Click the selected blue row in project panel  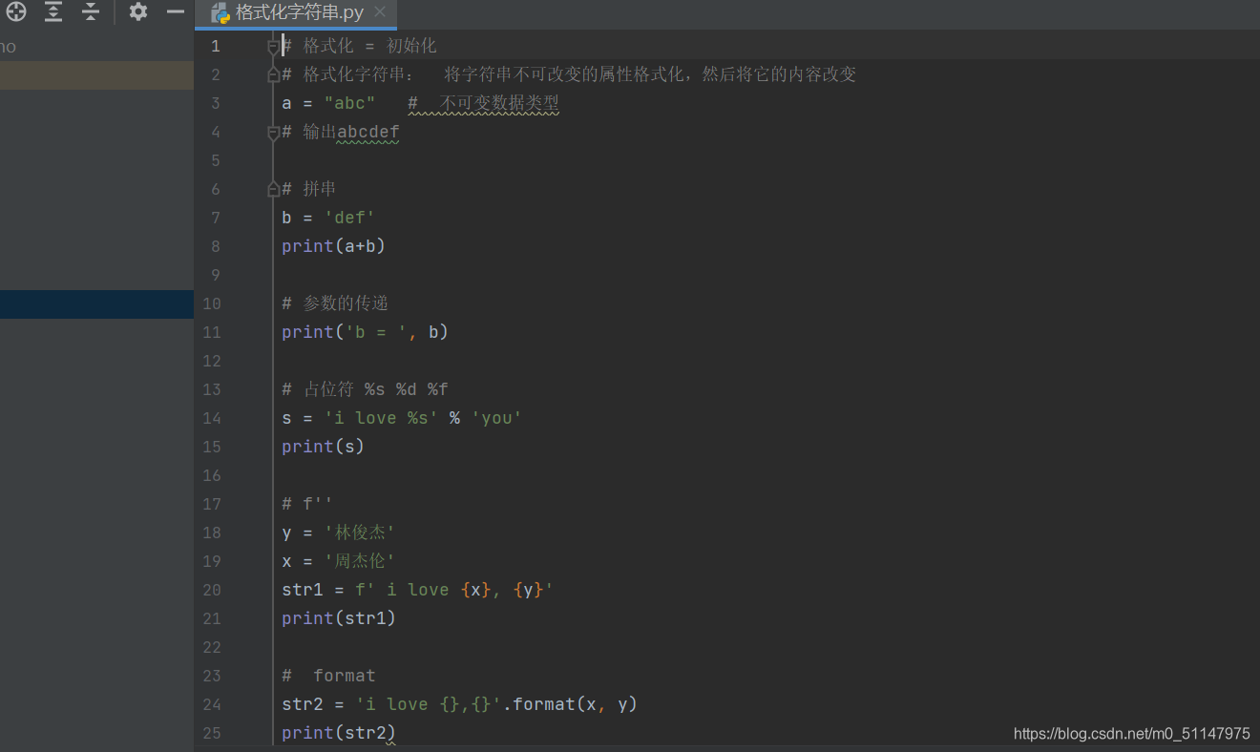(x=96, y=304)
